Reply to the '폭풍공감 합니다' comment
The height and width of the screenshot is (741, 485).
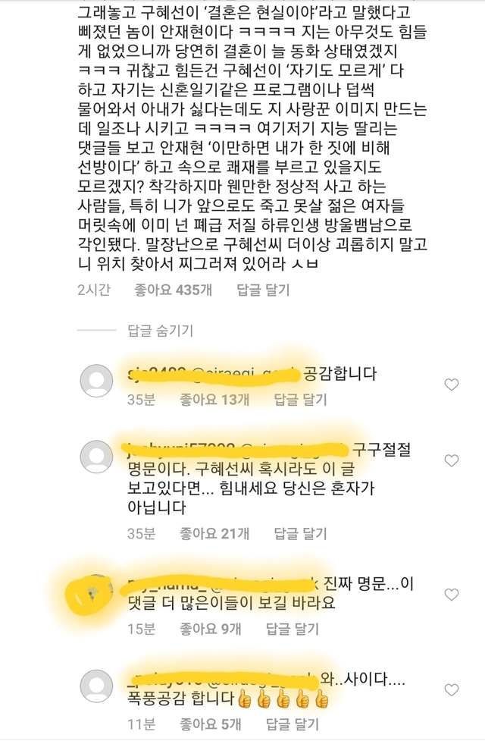pos(293,724)
